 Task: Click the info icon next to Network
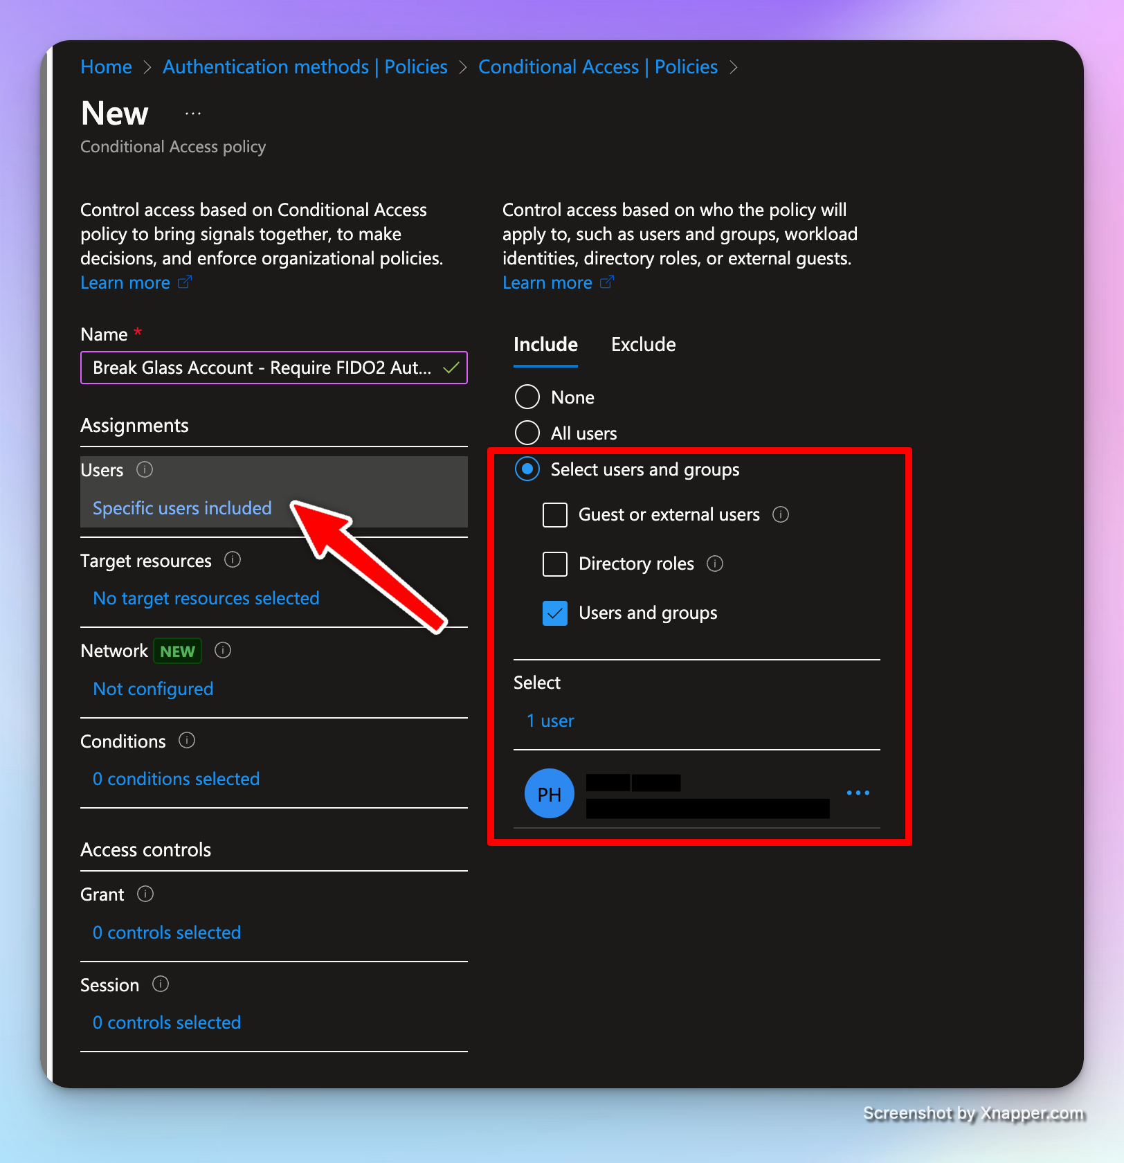point(223,650)
